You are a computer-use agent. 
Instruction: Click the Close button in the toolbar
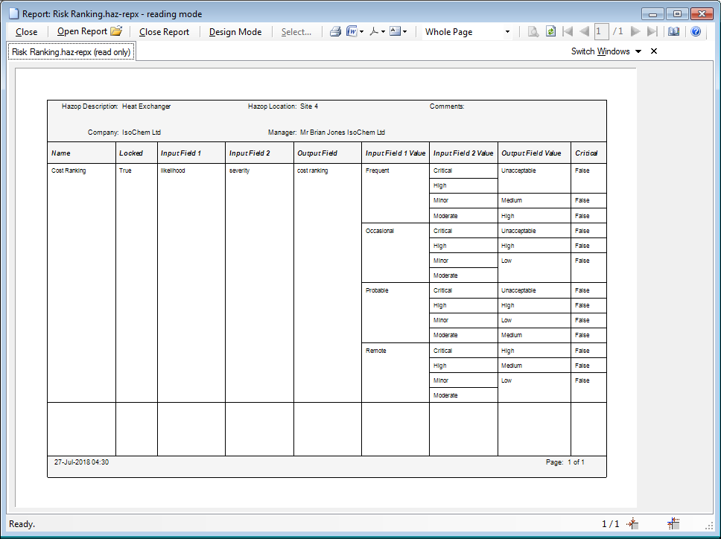[26, 32]
